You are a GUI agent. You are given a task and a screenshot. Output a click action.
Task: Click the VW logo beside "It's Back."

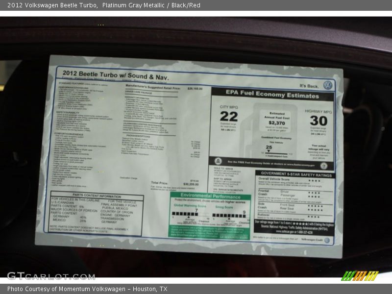327,85
